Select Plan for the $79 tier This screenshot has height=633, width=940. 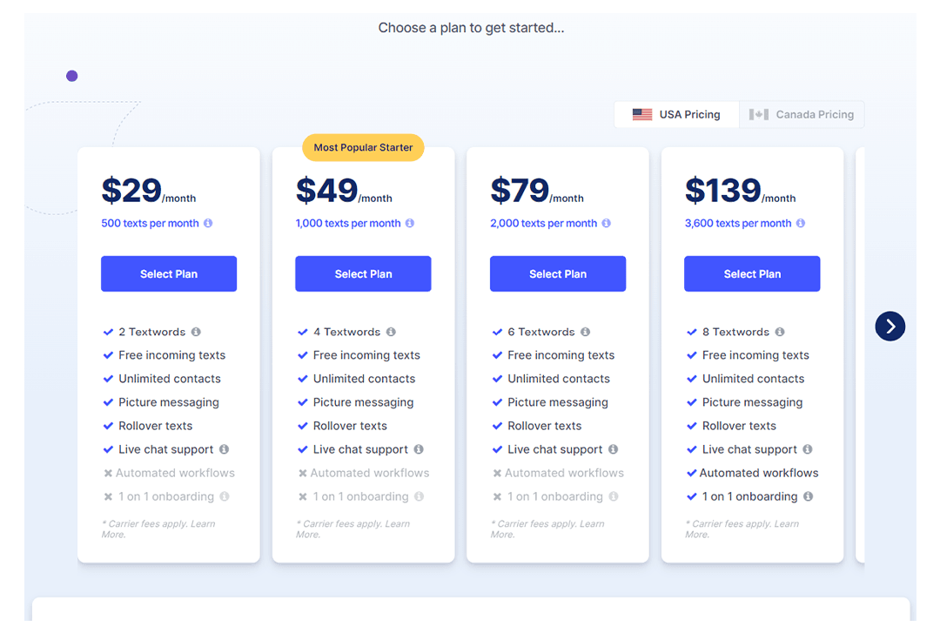coord(557,273)
